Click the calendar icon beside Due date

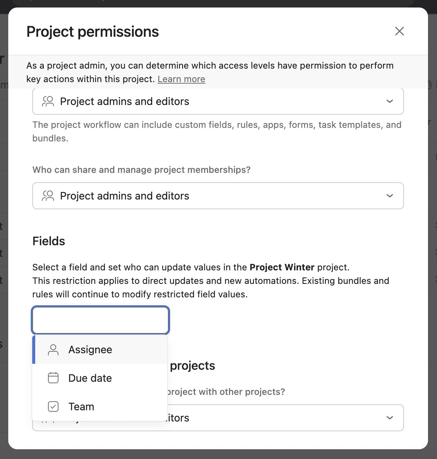point(53,378)
